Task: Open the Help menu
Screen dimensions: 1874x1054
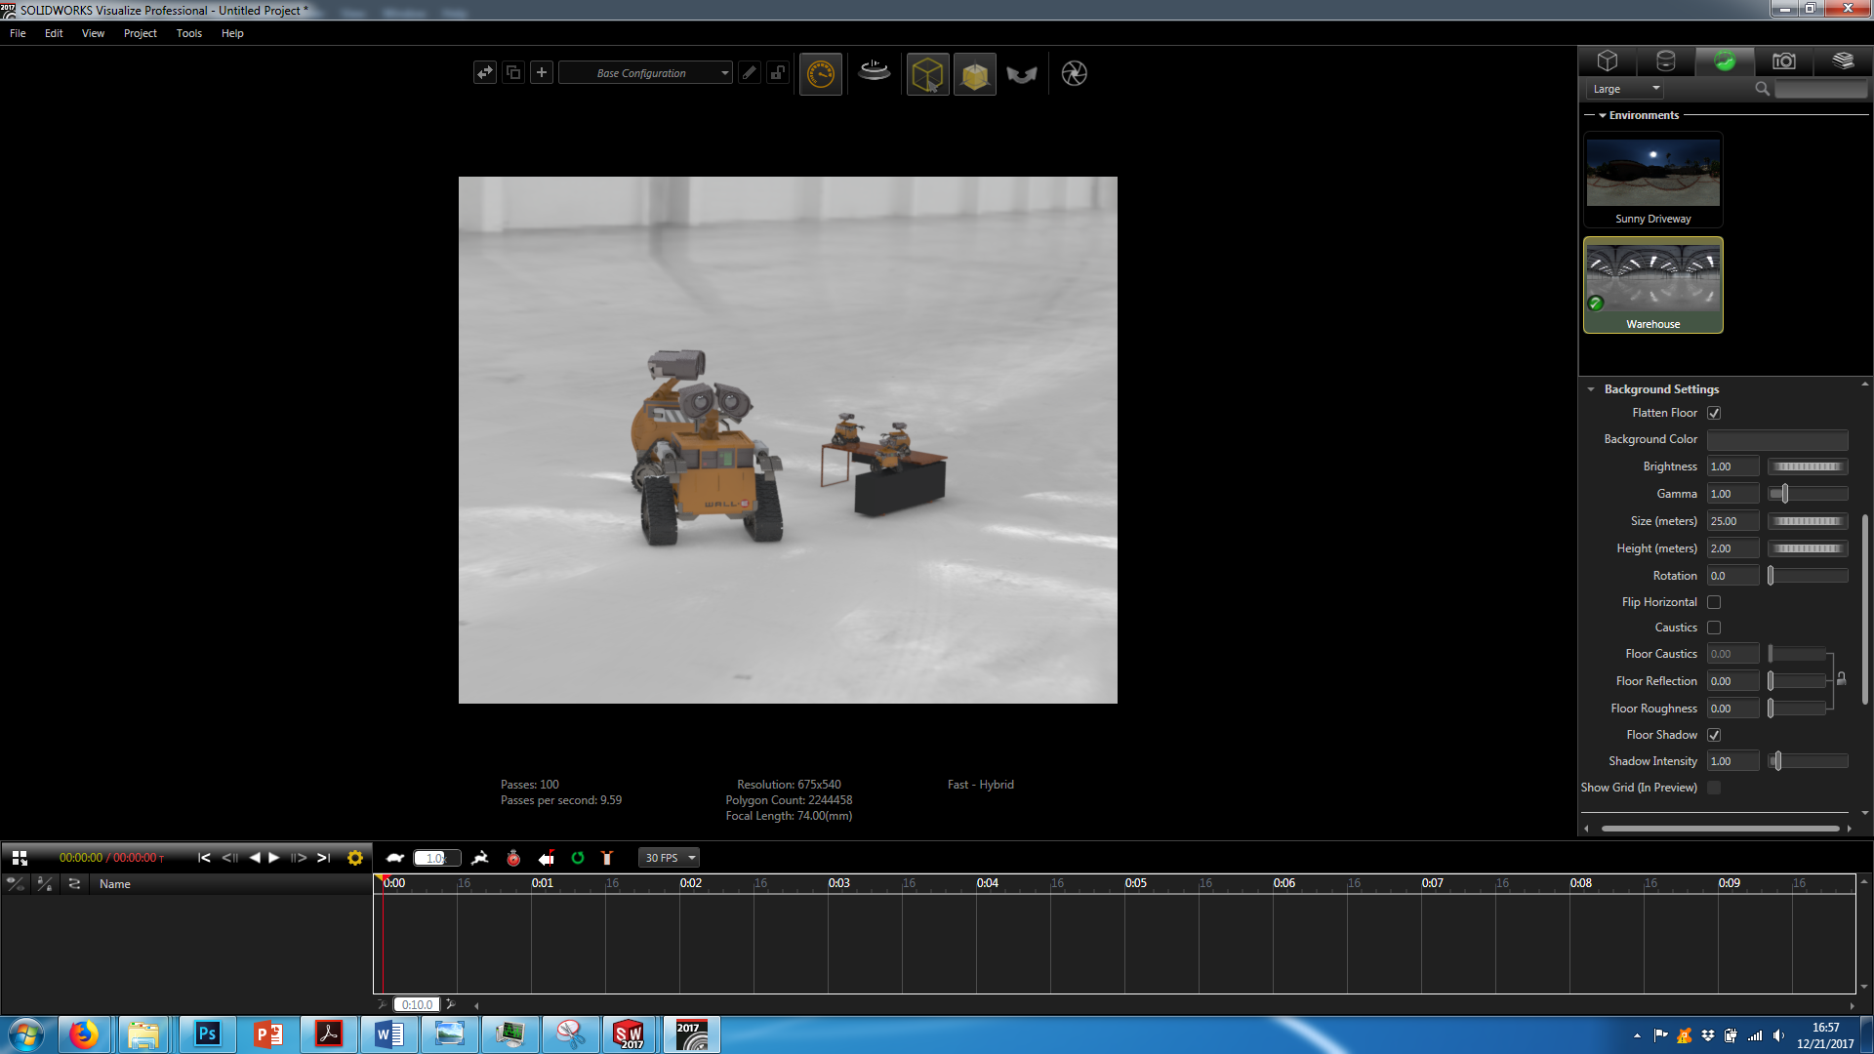Action: (232, 33)
